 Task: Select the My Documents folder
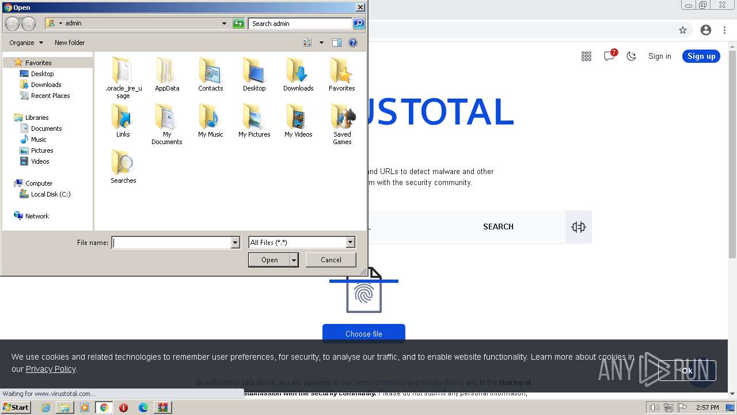click(x=167, y=123)
